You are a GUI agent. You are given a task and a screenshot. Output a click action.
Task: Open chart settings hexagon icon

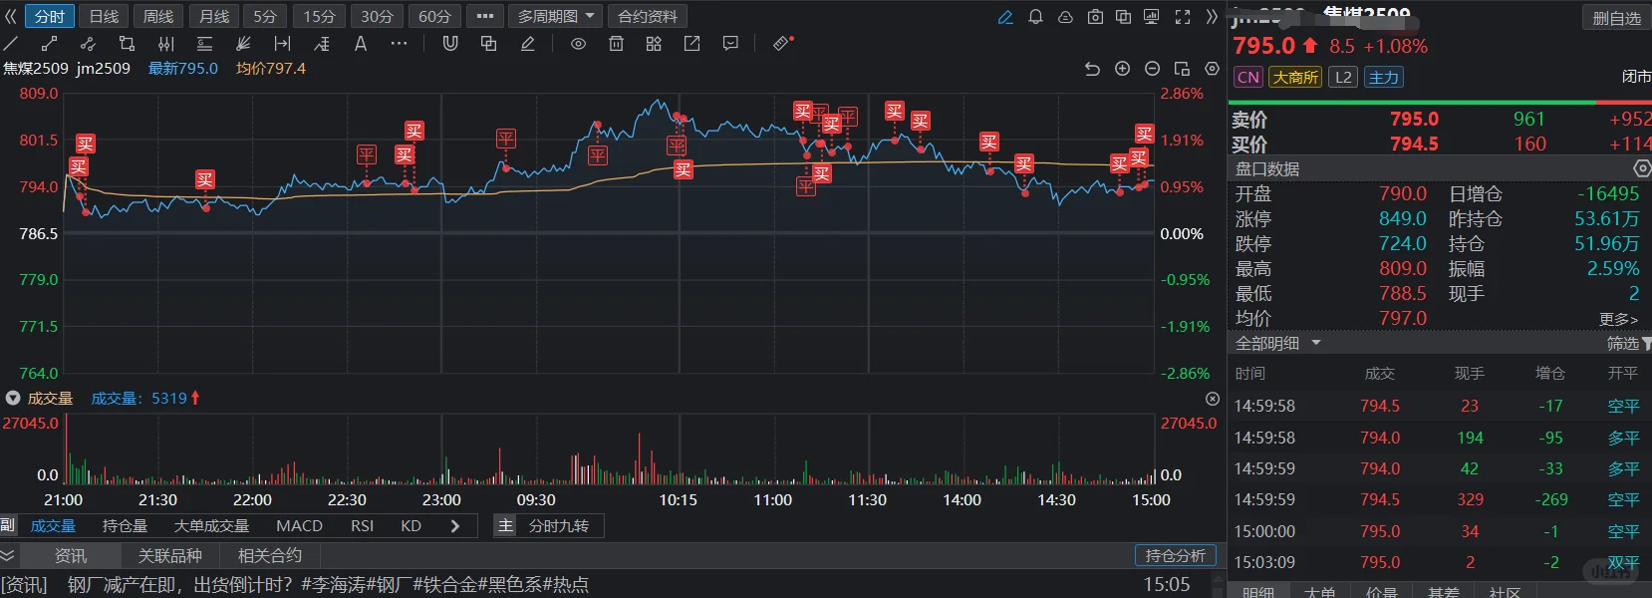click(x=1212, y=69)
